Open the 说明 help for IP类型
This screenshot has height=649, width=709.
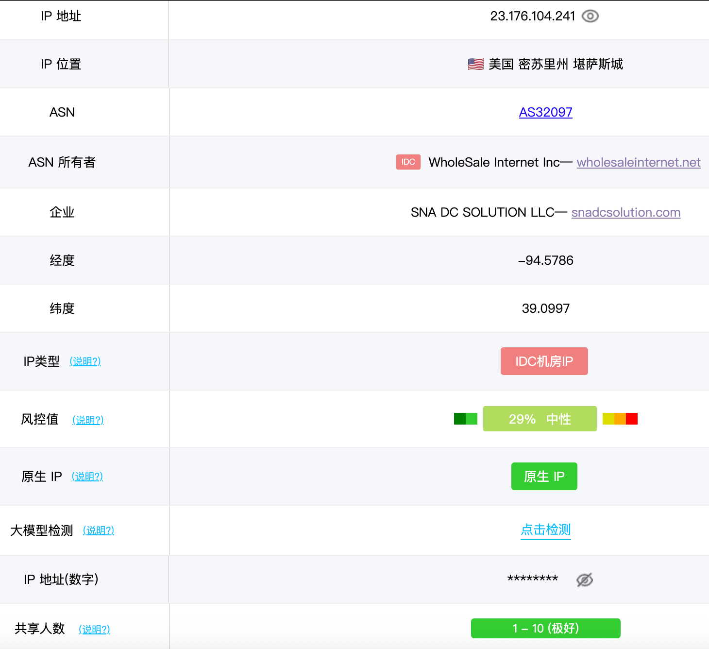pos(85,361)
